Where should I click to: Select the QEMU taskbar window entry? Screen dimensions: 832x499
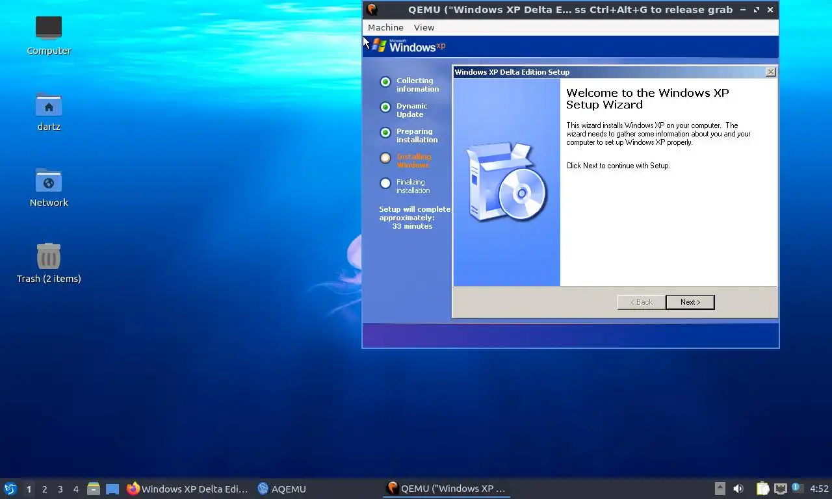click(446, 489)
